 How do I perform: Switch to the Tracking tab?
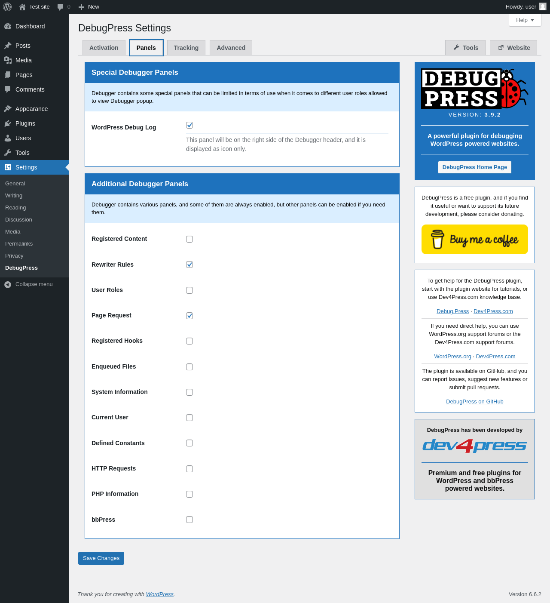[x=186, y=48]
